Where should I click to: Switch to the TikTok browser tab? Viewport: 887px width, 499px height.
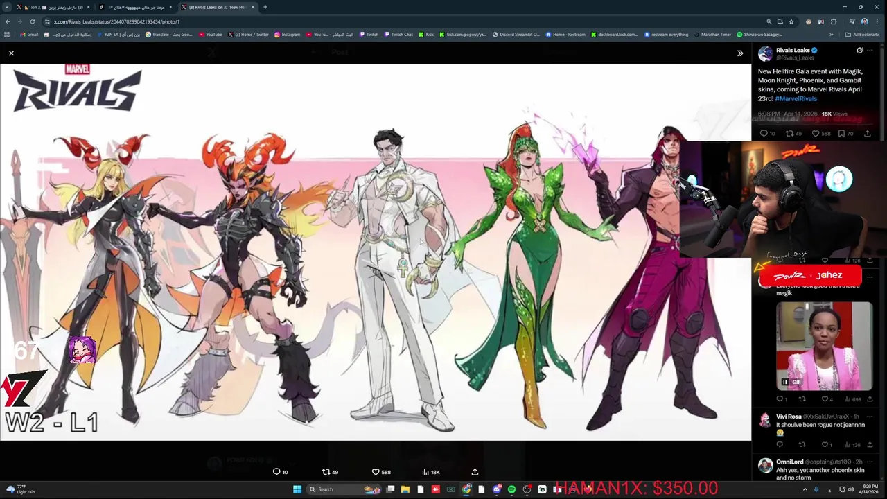tap(136, 7)
